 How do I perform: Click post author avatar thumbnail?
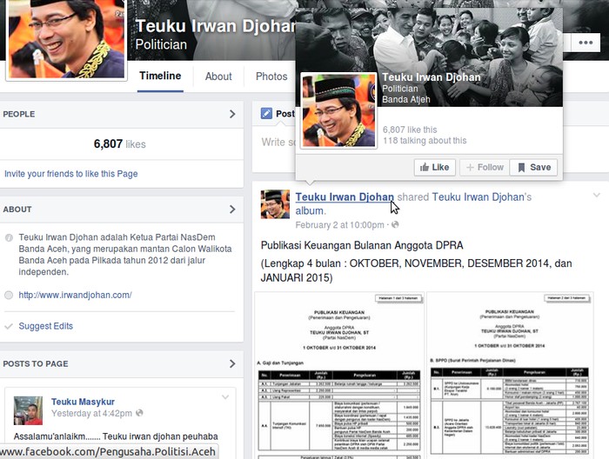(x=275, y=204)
